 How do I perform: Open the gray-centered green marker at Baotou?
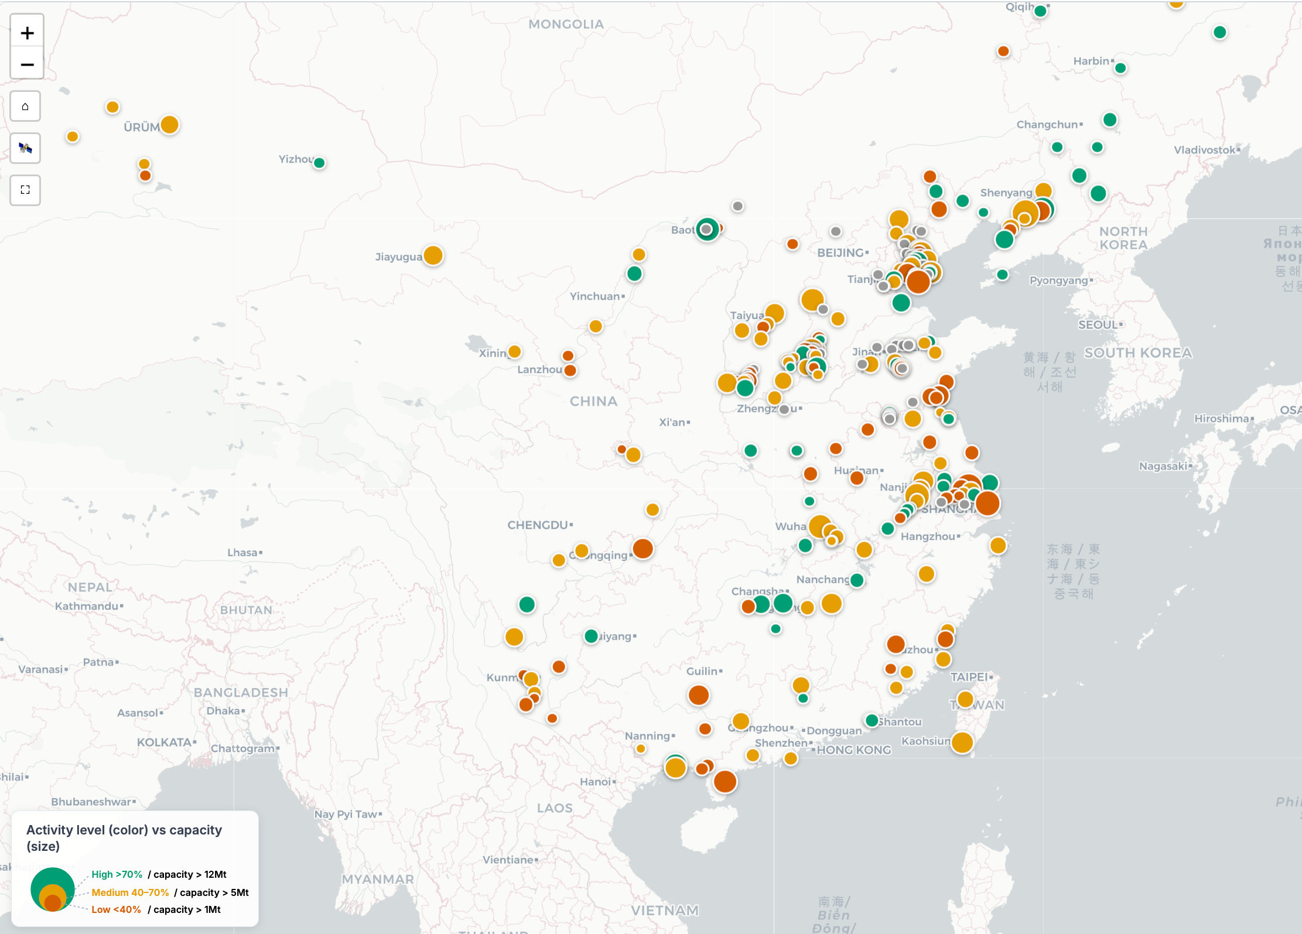tap(707, 229)
